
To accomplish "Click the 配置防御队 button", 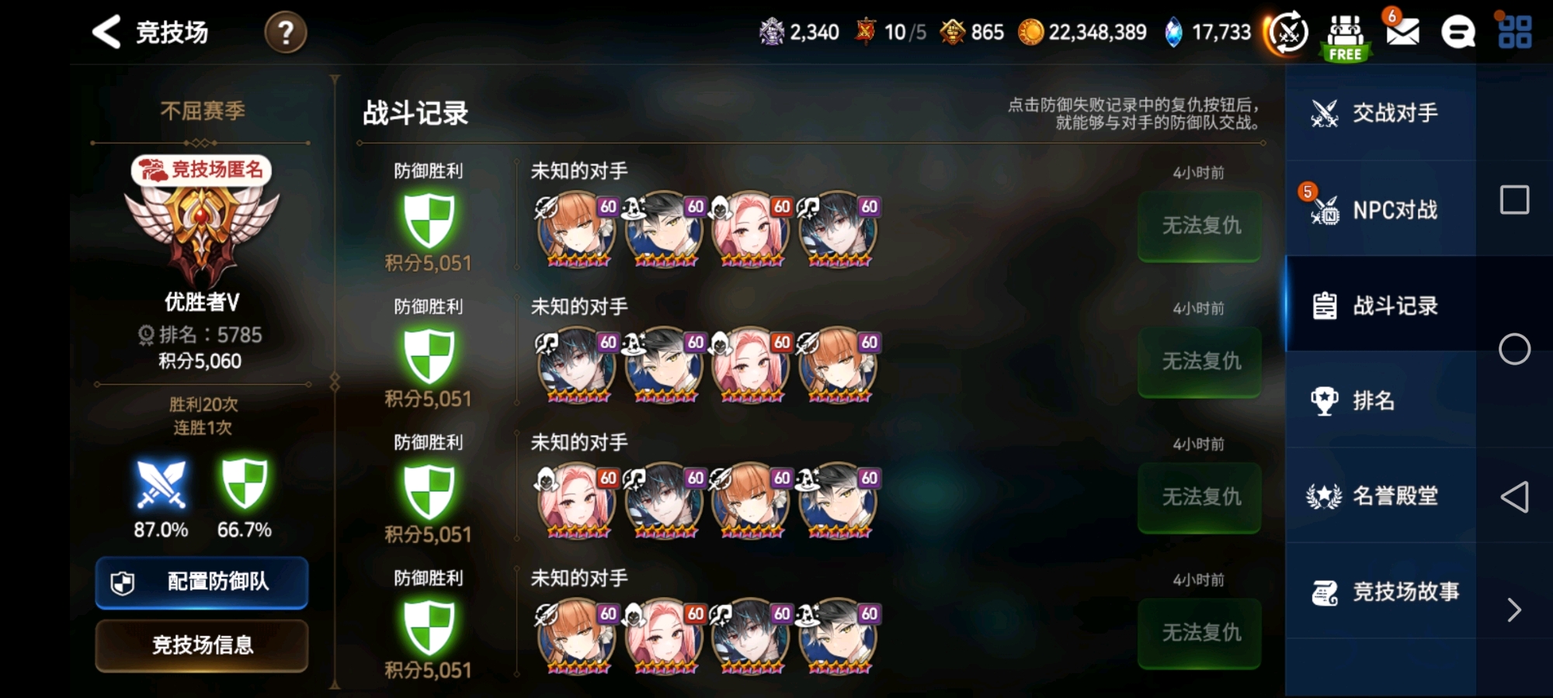I will [202, 582].
